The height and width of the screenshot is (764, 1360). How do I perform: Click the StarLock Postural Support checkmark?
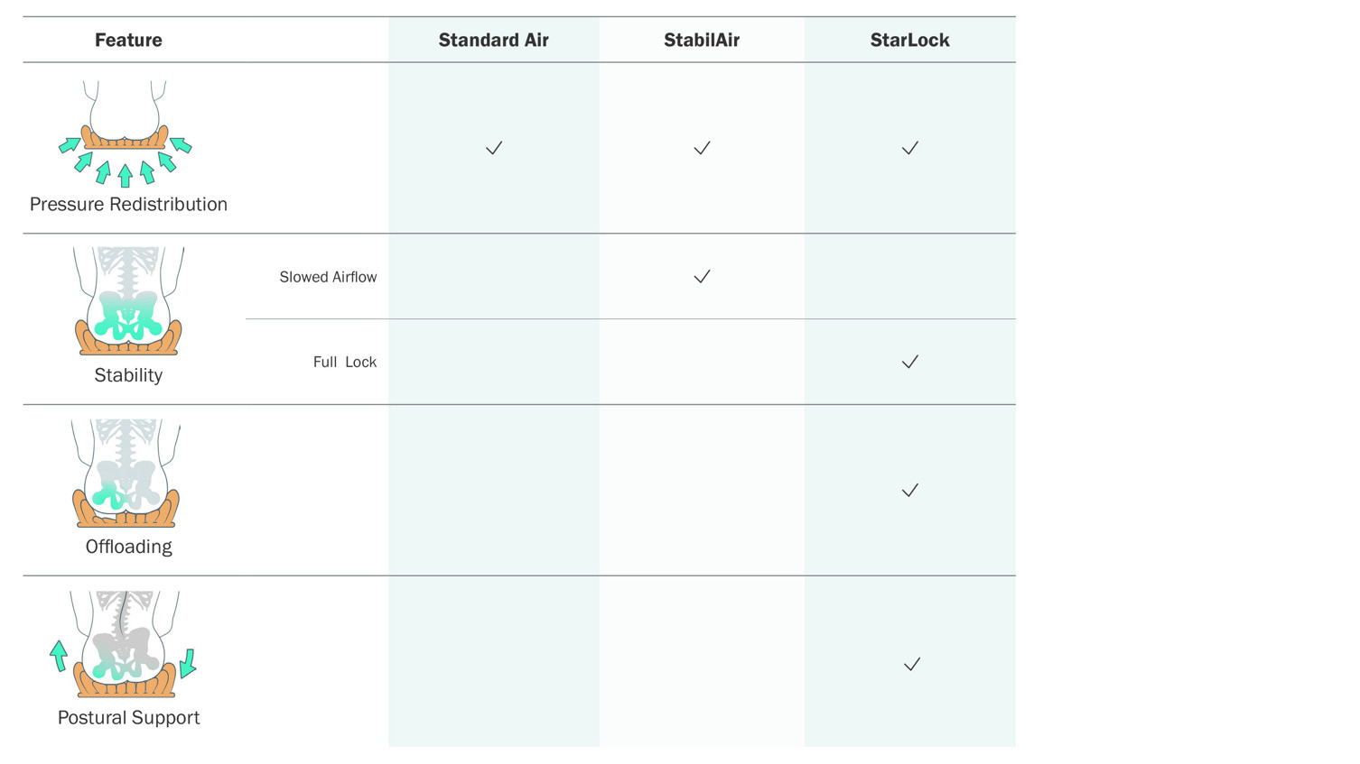point(911,665)
